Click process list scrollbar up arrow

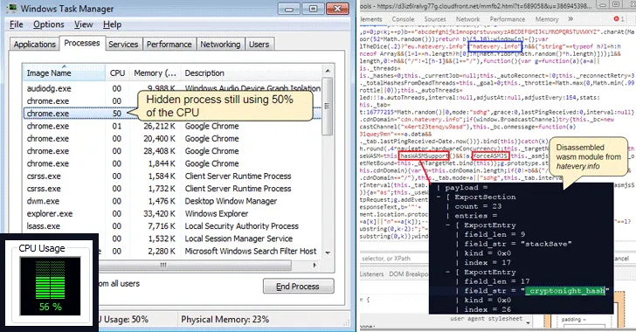tap(328, 72)
